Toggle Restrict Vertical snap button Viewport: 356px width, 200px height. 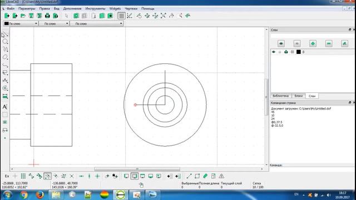click(x=89, y=176)
